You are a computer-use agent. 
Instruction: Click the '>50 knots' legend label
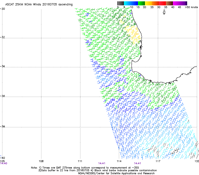point(191,7)
